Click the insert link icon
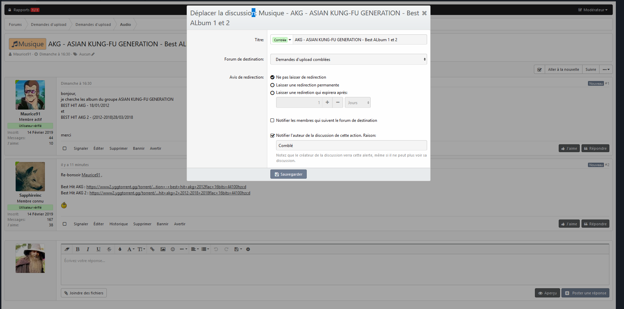The height and width of the screenshot is (309, 624). pos(152,249)
